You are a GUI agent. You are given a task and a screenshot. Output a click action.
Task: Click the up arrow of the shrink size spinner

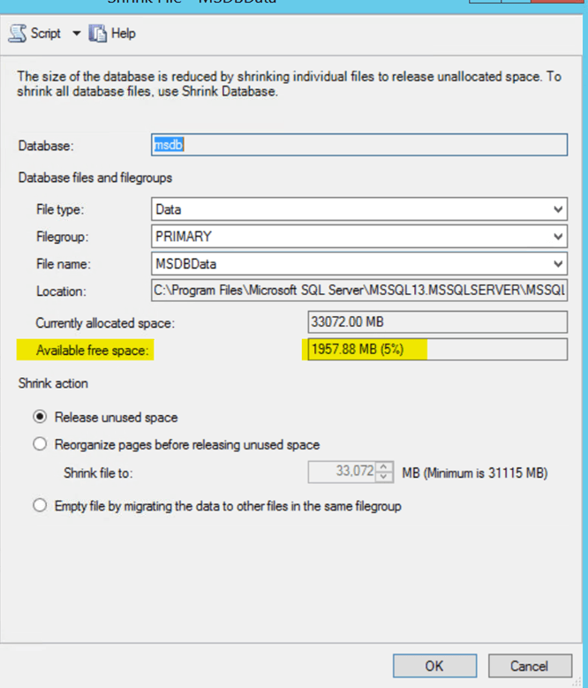(x=384, y=467)
